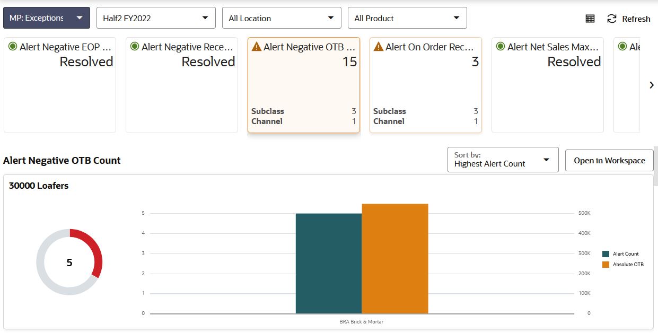Open the Sort by Highest Alert Count dropdown

pos(503,160)
